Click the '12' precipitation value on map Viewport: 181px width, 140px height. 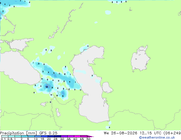[47, 87]
